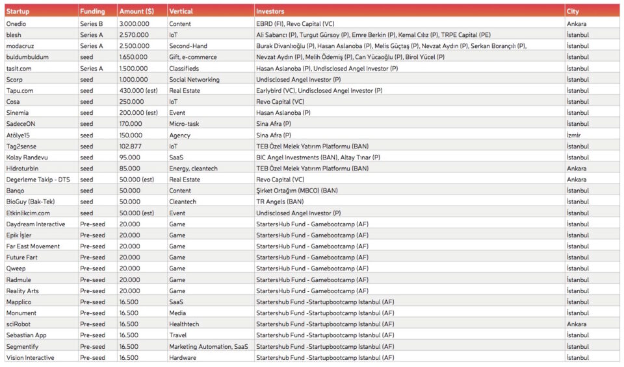The width and height of the screenshot is (624, 367).
Task: Click the Series B funding cell
Action: tap(98, 24)
